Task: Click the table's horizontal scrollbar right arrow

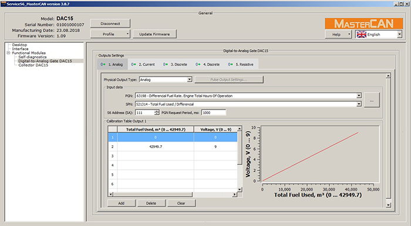Action: click(x=235, y=194)
